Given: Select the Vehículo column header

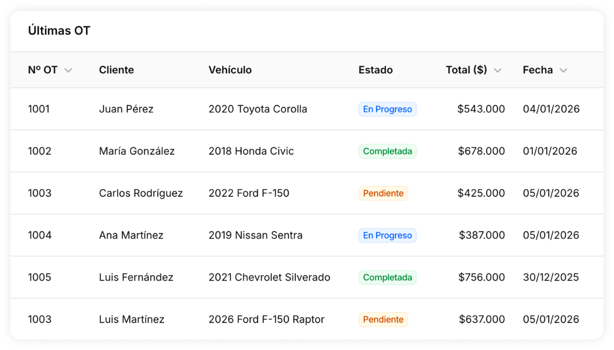Looking at the screenshot, I should pos(230,70).
